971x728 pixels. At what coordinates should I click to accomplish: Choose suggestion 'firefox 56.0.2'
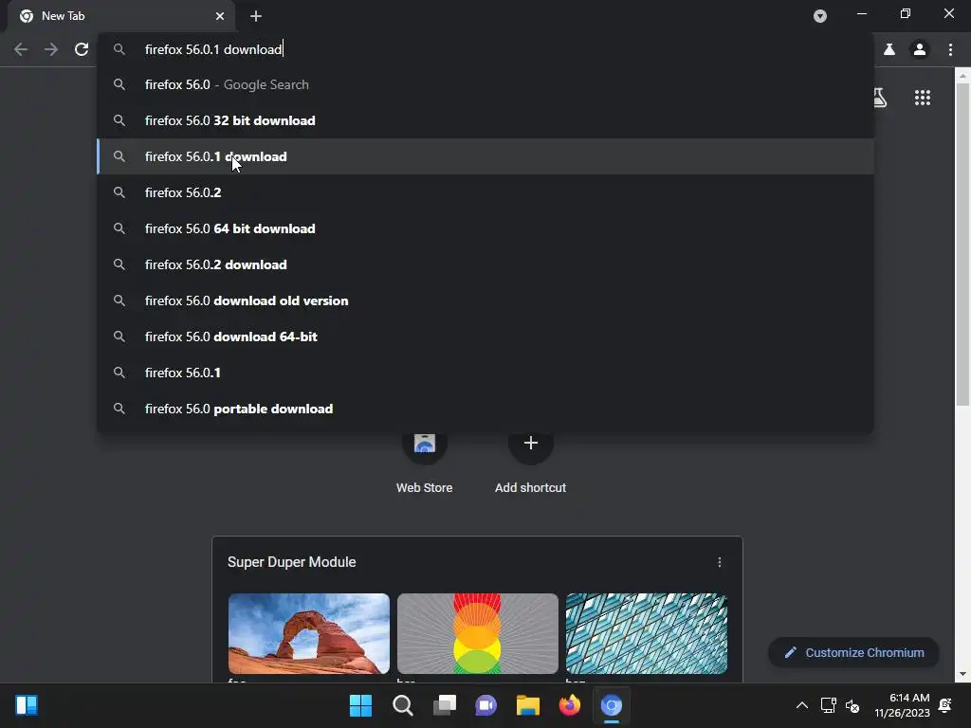pyautogui.click(x=485, y=192)
